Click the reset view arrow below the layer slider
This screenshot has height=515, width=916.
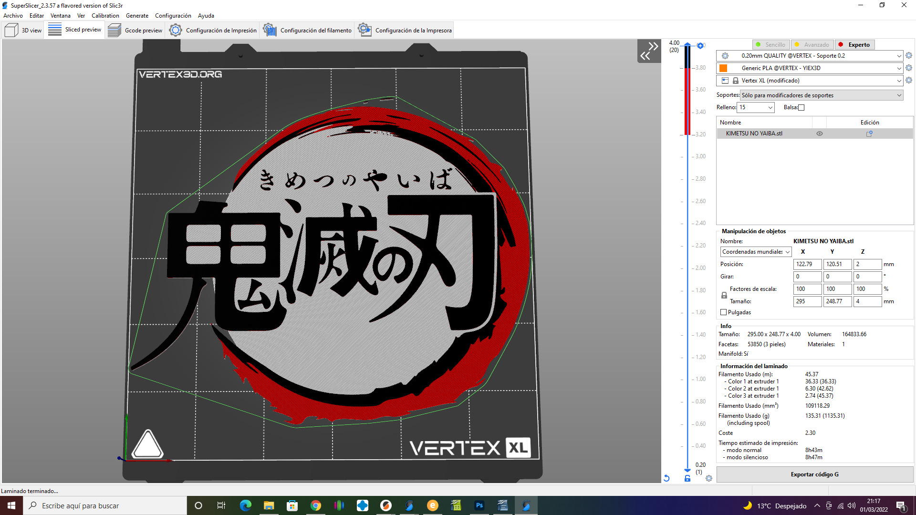pos(666,478)
